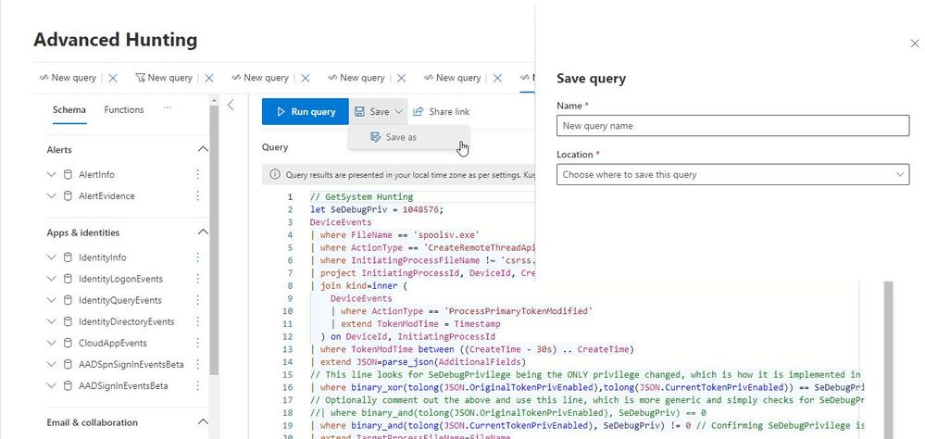Open IdentityLogonEvents more options menu

[x=197, y=279]
